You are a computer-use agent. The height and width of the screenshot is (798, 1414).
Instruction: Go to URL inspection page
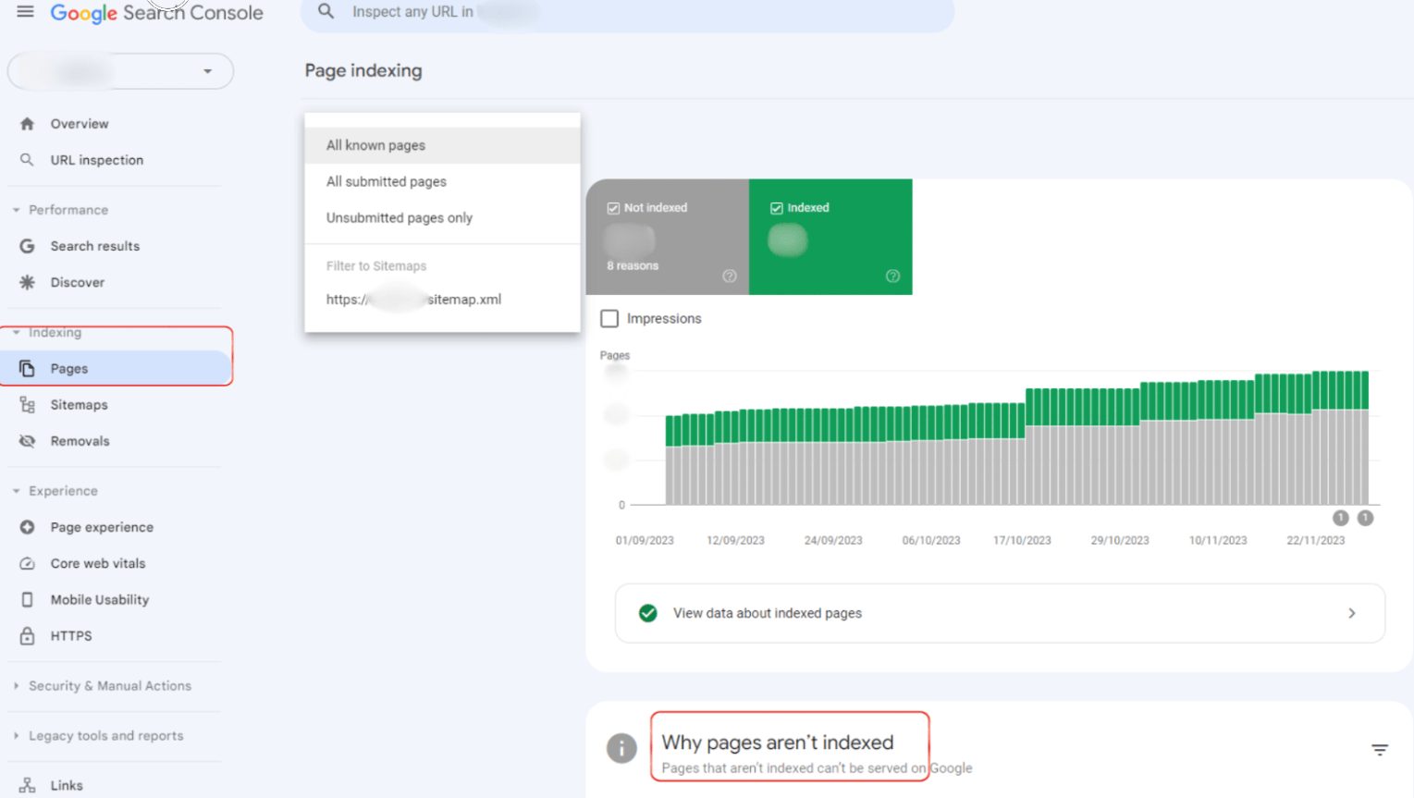97,160
